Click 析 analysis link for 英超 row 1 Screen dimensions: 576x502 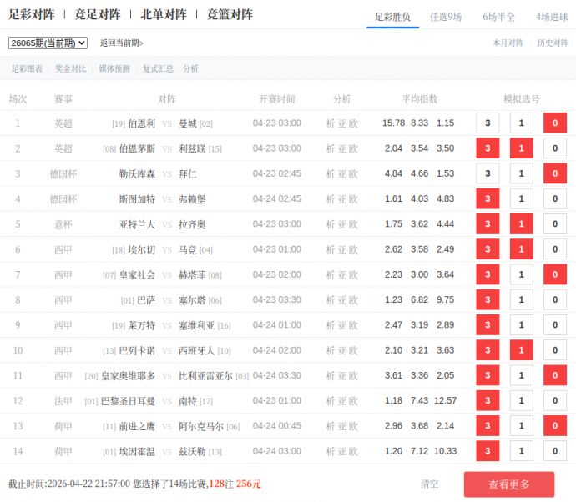point(330,123)
